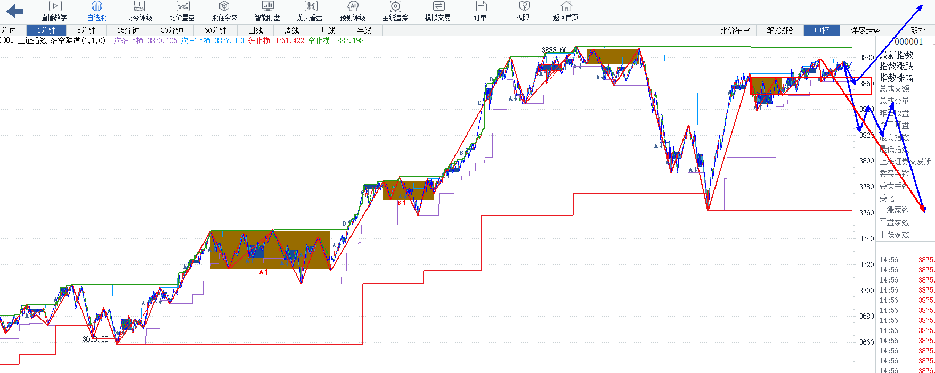Viewport: 935px width, 373px height.
Task: Toggle the 双控 button
Action: click(x=918, y=30)
